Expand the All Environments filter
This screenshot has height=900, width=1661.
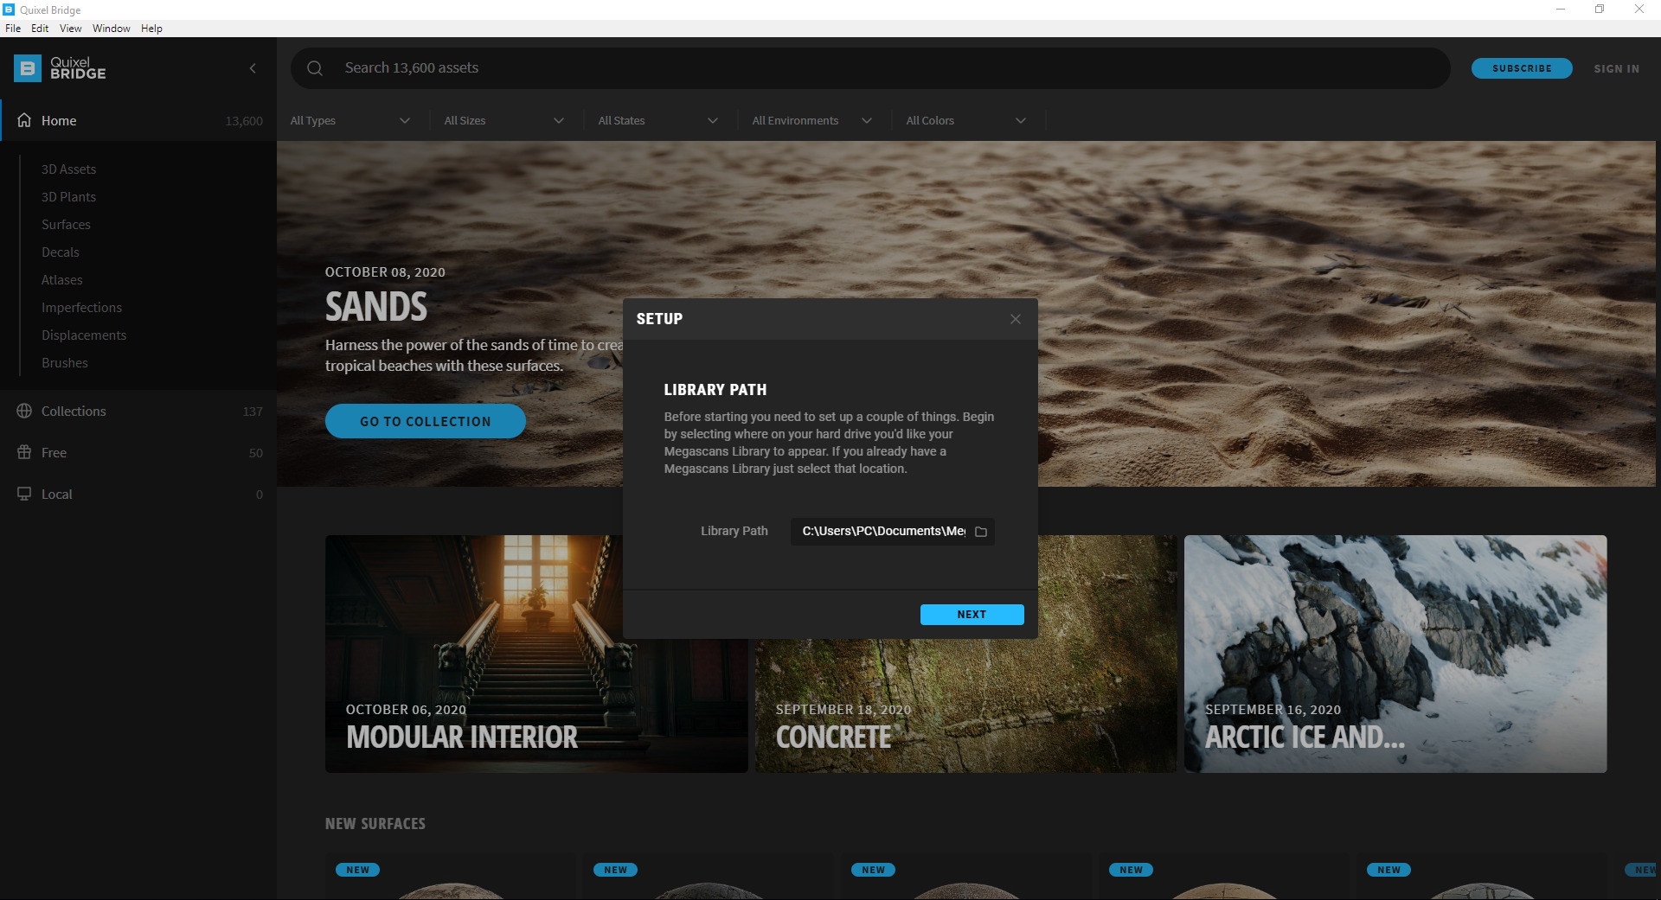(810, 120)
